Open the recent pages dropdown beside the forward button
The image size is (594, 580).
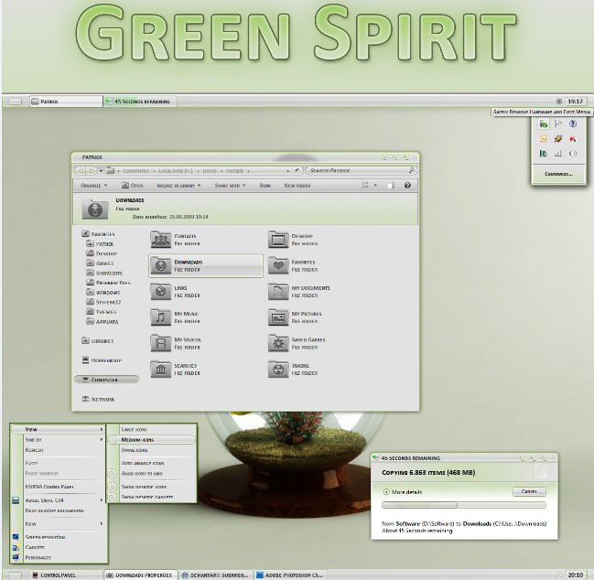point(102,171)
